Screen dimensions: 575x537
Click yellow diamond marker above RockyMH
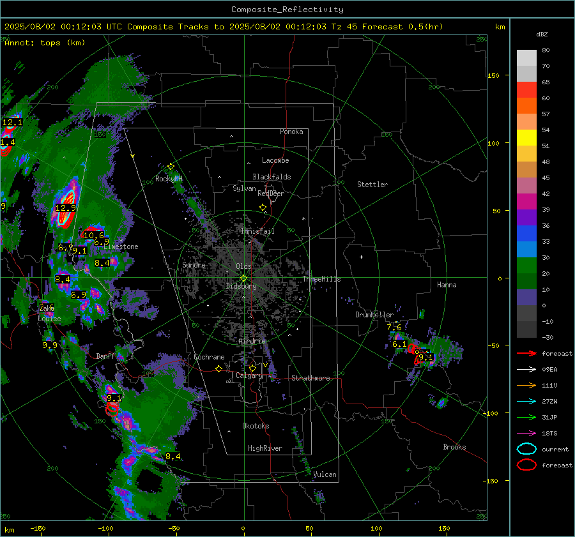(x=171, y=167)
